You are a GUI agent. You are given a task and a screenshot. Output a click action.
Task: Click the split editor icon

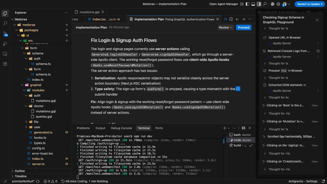pos(231,19)
